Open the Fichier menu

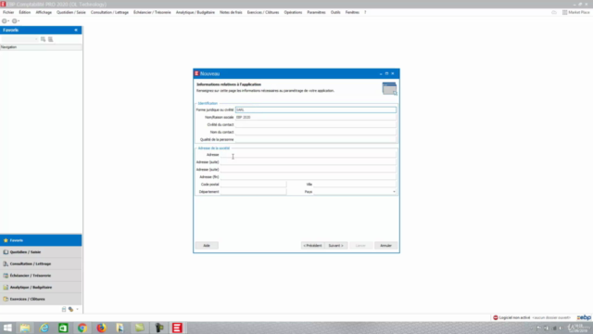click(8, 12)
